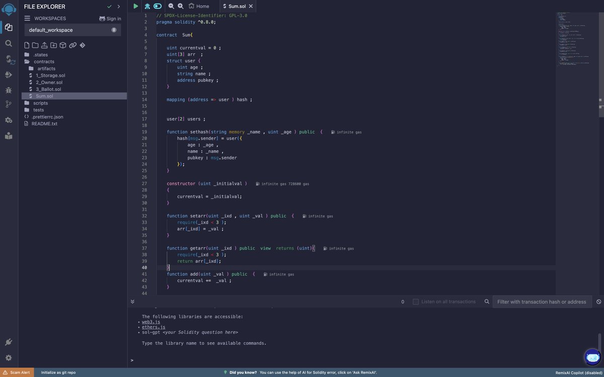Click the green checkmark in File Explorer header
This screenshot has width=604, height=377.
point(109,7)
